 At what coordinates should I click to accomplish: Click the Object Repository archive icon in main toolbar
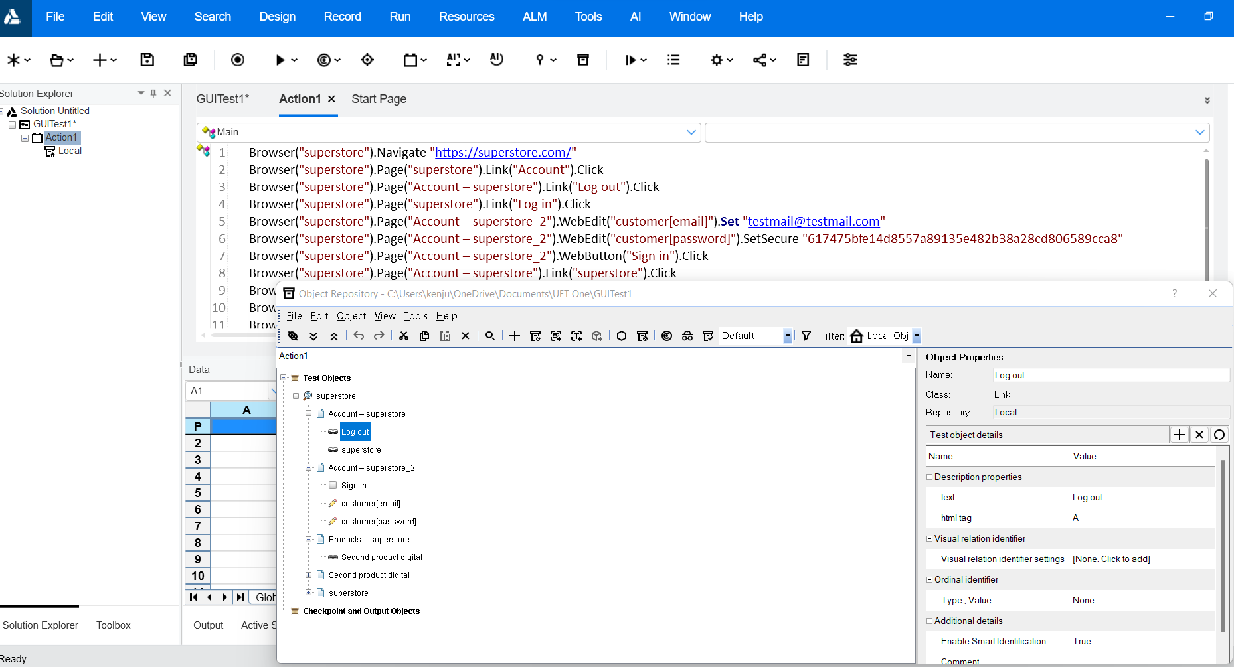pos(583,60)
